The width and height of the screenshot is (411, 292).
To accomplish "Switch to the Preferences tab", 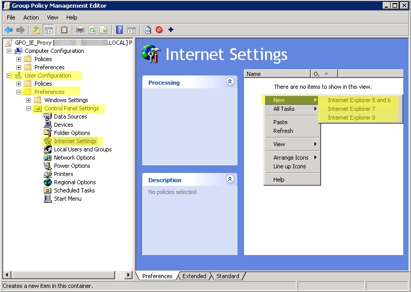I will click(x=157, y=276).
